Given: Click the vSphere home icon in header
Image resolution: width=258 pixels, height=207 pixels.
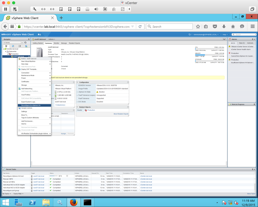Looking at the screenshot, I should (x=39, y=34).
